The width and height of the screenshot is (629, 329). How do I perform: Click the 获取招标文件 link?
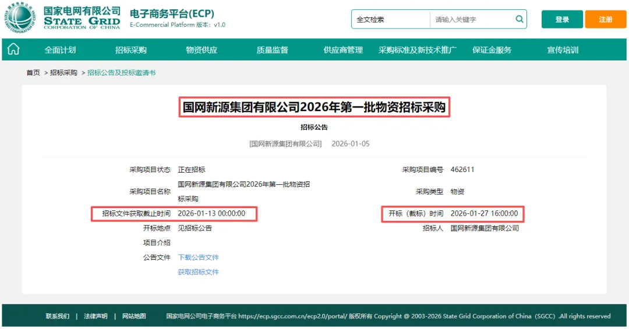pos(198,272)
